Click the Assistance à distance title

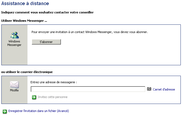25,3
